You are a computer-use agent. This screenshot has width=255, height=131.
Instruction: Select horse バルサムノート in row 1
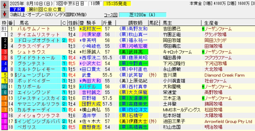34,29
